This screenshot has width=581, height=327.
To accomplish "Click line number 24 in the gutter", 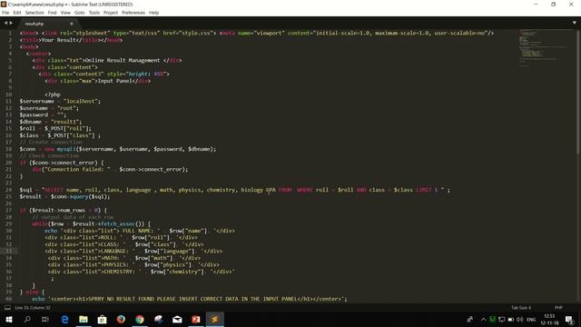I will [8, 190].
